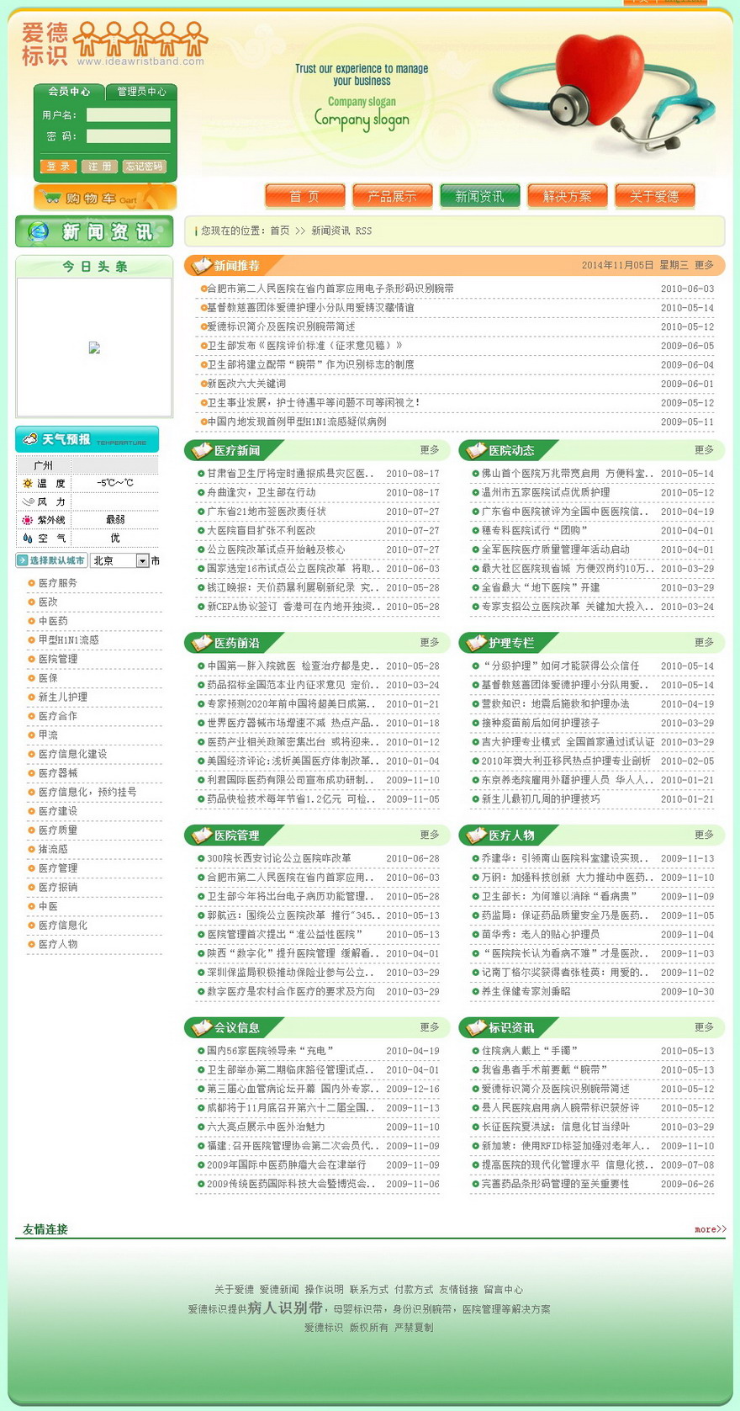Click 留言中心 in the footer
This screenshot has height=1411, width=740.
click(503, 1289)
